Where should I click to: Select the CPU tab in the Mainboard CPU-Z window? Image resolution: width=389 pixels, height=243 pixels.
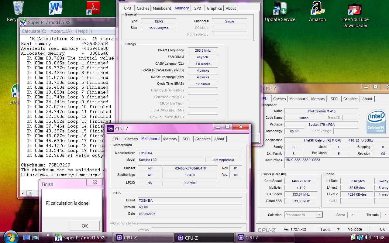pyautogui.click(x=116, y=139)
